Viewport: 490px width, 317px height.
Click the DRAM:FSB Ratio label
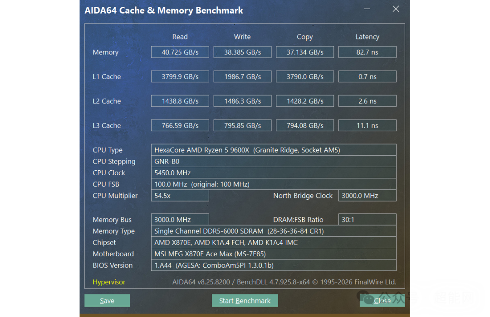point(298,220)
